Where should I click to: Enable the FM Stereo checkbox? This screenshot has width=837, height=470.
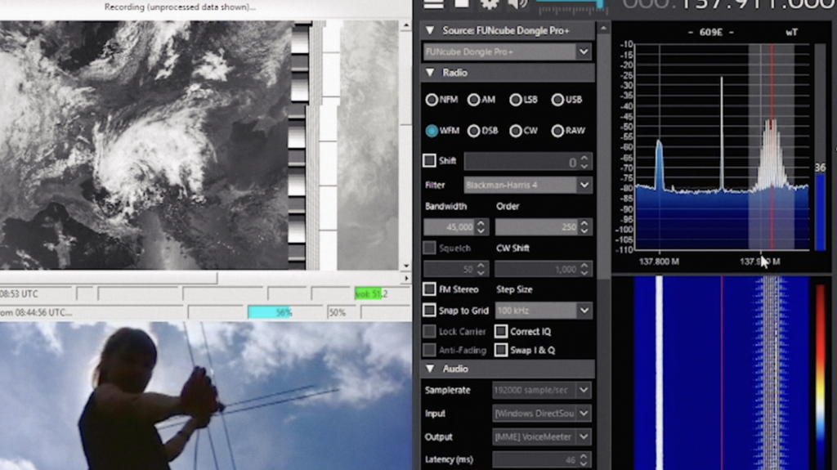(429, 289)
